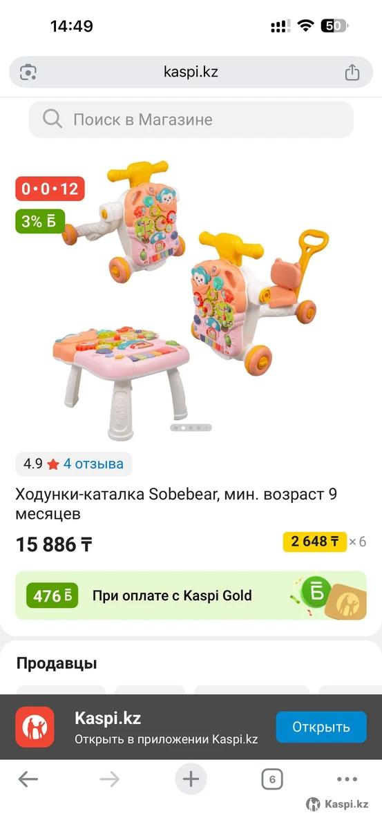Select the 0·0·12 installment badge
382x829 pixels.
click(x=50, y=189)
